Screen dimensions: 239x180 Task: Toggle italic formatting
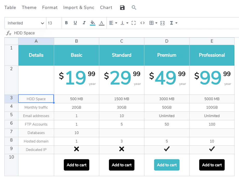tap(84, 23)
